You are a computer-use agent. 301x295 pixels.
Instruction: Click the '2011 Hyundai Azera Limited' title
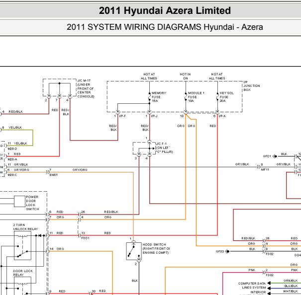pyautogui.click(x=165, y=10)
